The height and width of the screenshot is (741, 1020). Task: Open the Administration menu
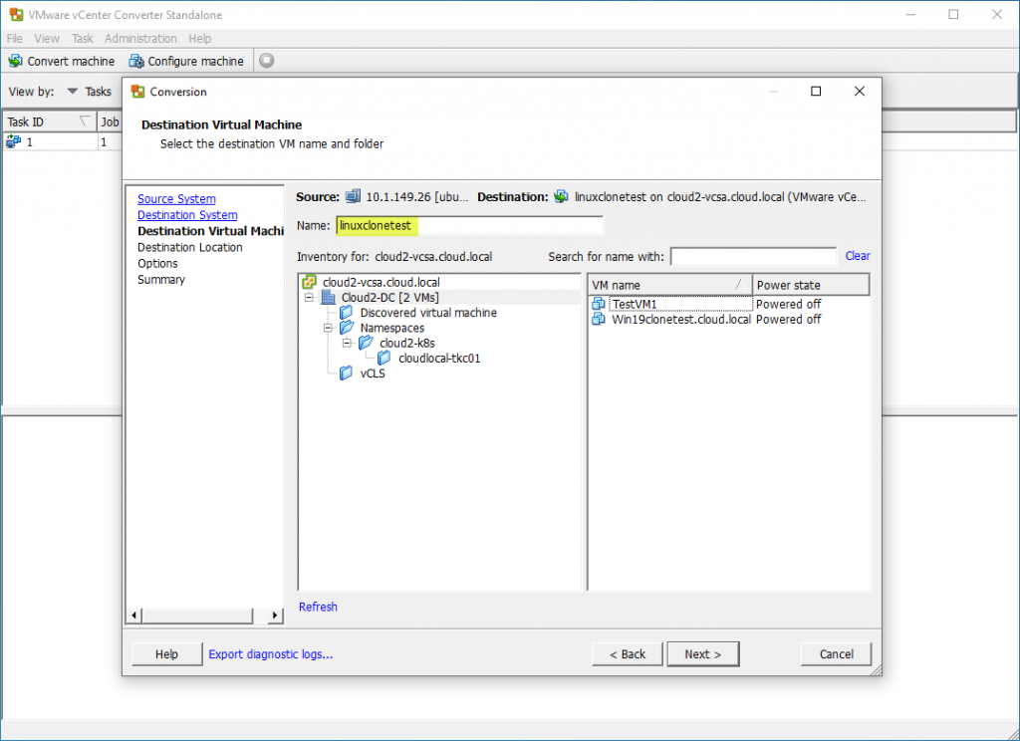[x=140, y=38]
